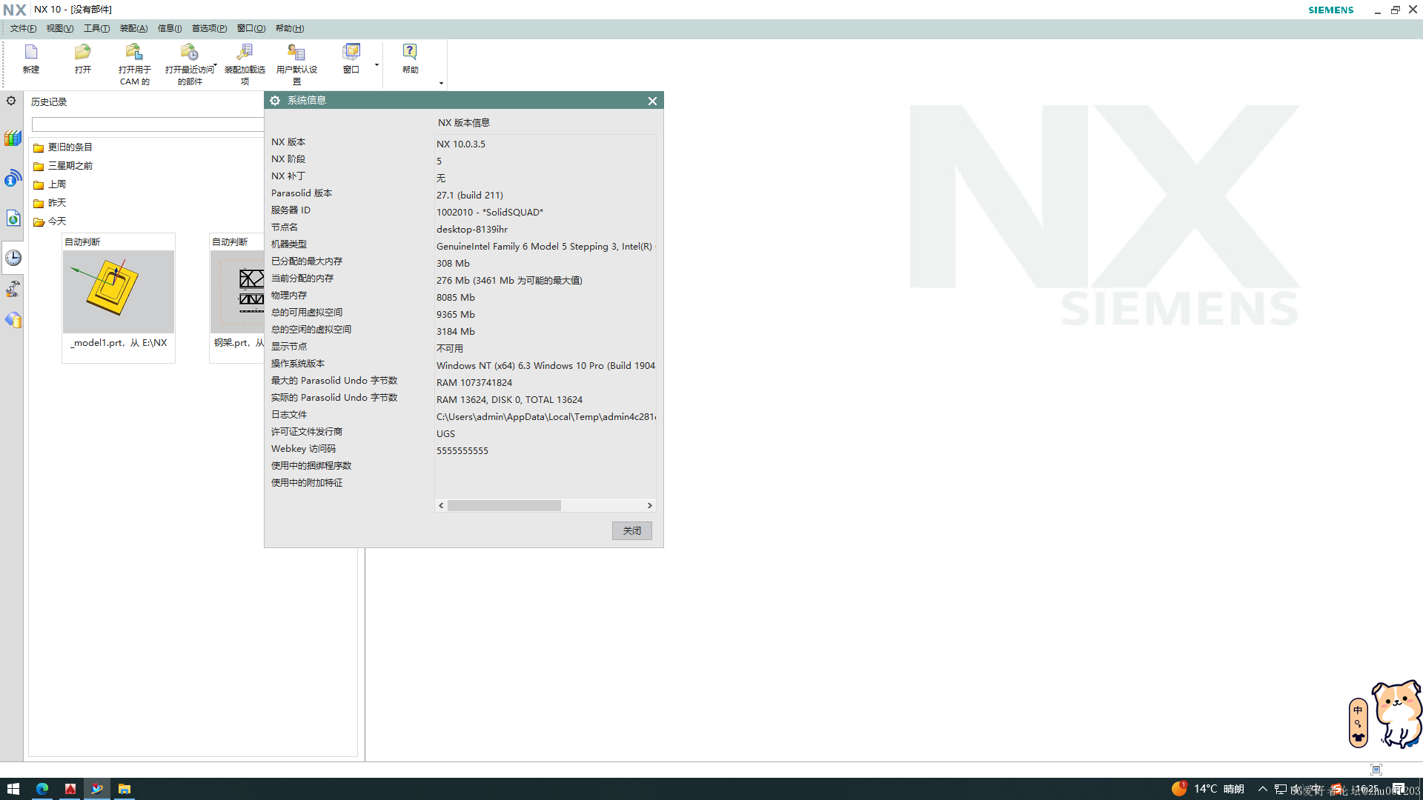Open the 视图(V) menu
The image size is (1423, 800).
(60, 28)
